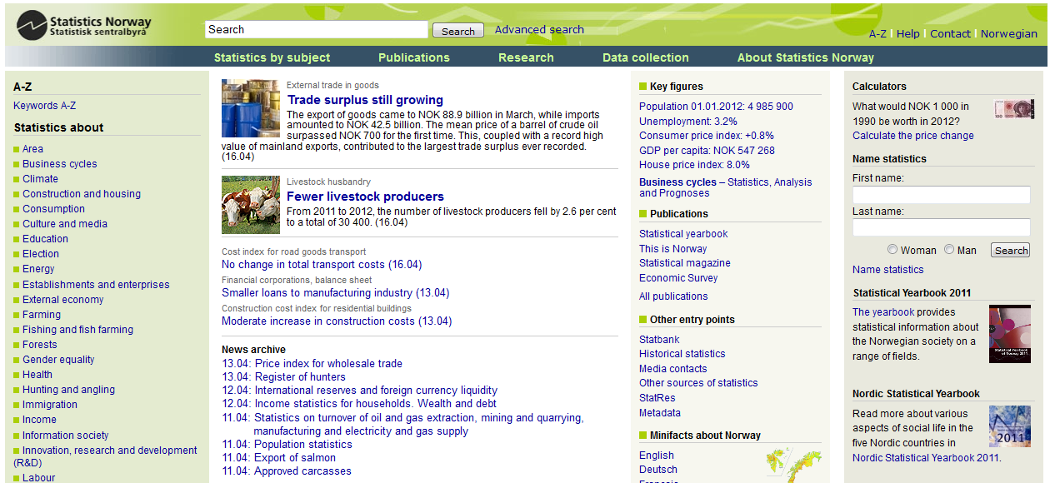This screenshot has height=483, width=1050.
Task: Go to Establishments and enterprises
Action: pyautogui.click(x=96, y=285)
